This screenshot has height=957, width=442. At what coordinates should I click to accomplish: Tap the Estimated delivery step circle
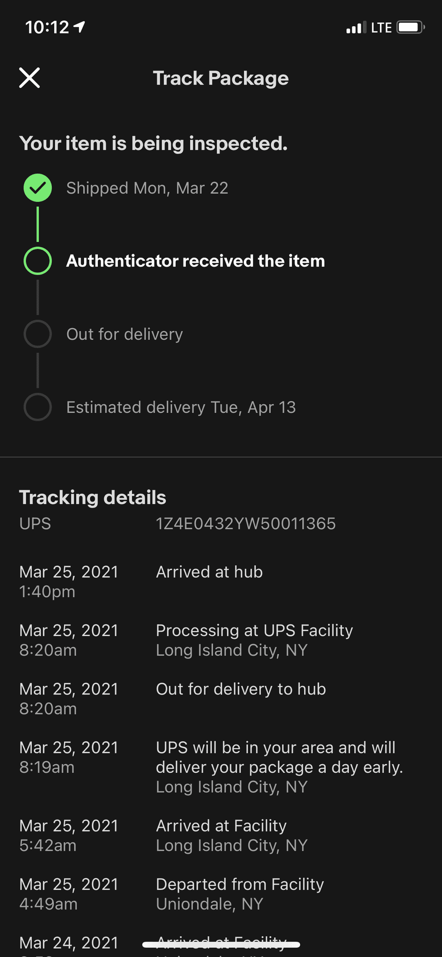point(38,407)
